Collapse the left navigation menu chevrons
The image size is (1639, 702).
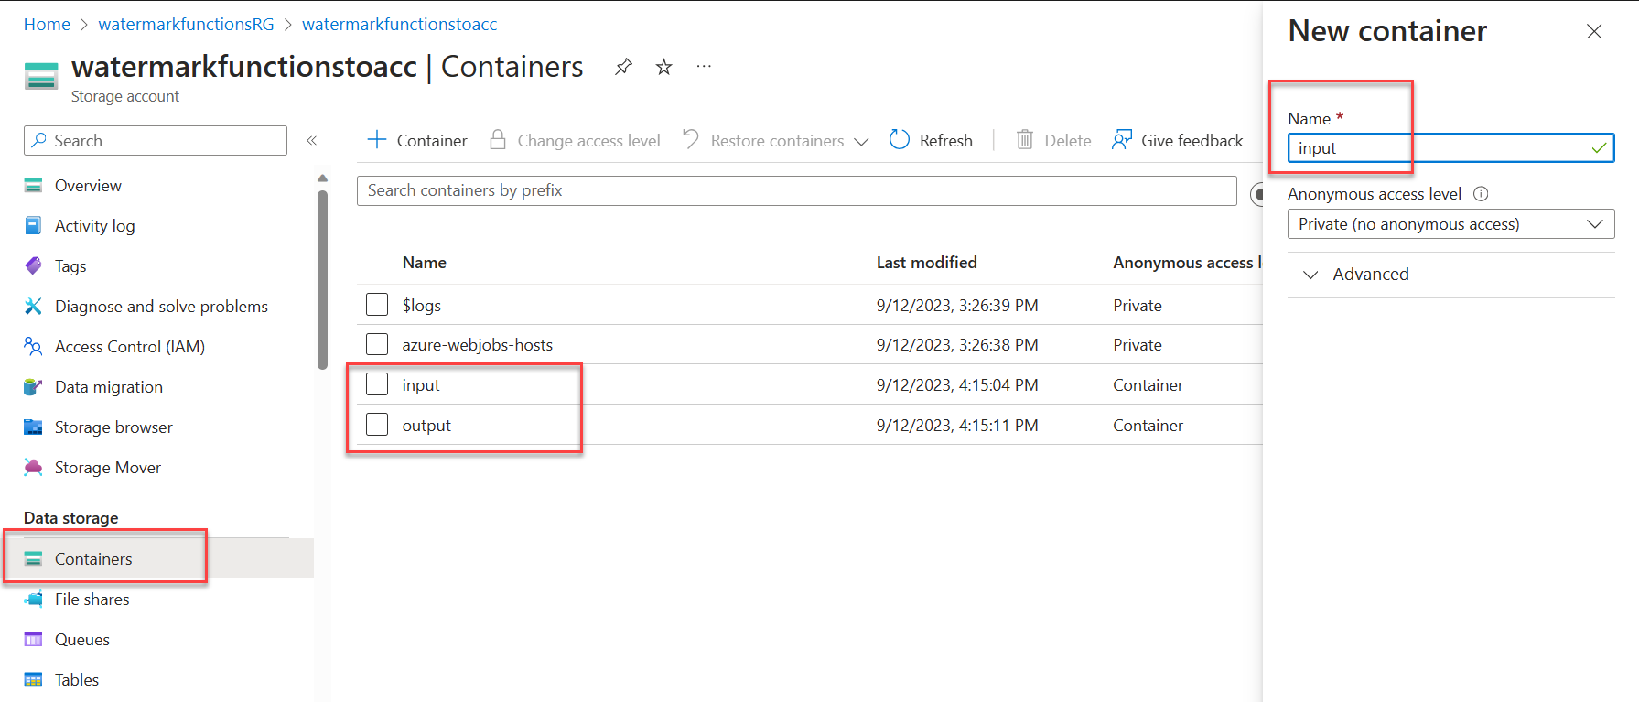(312, 140)
